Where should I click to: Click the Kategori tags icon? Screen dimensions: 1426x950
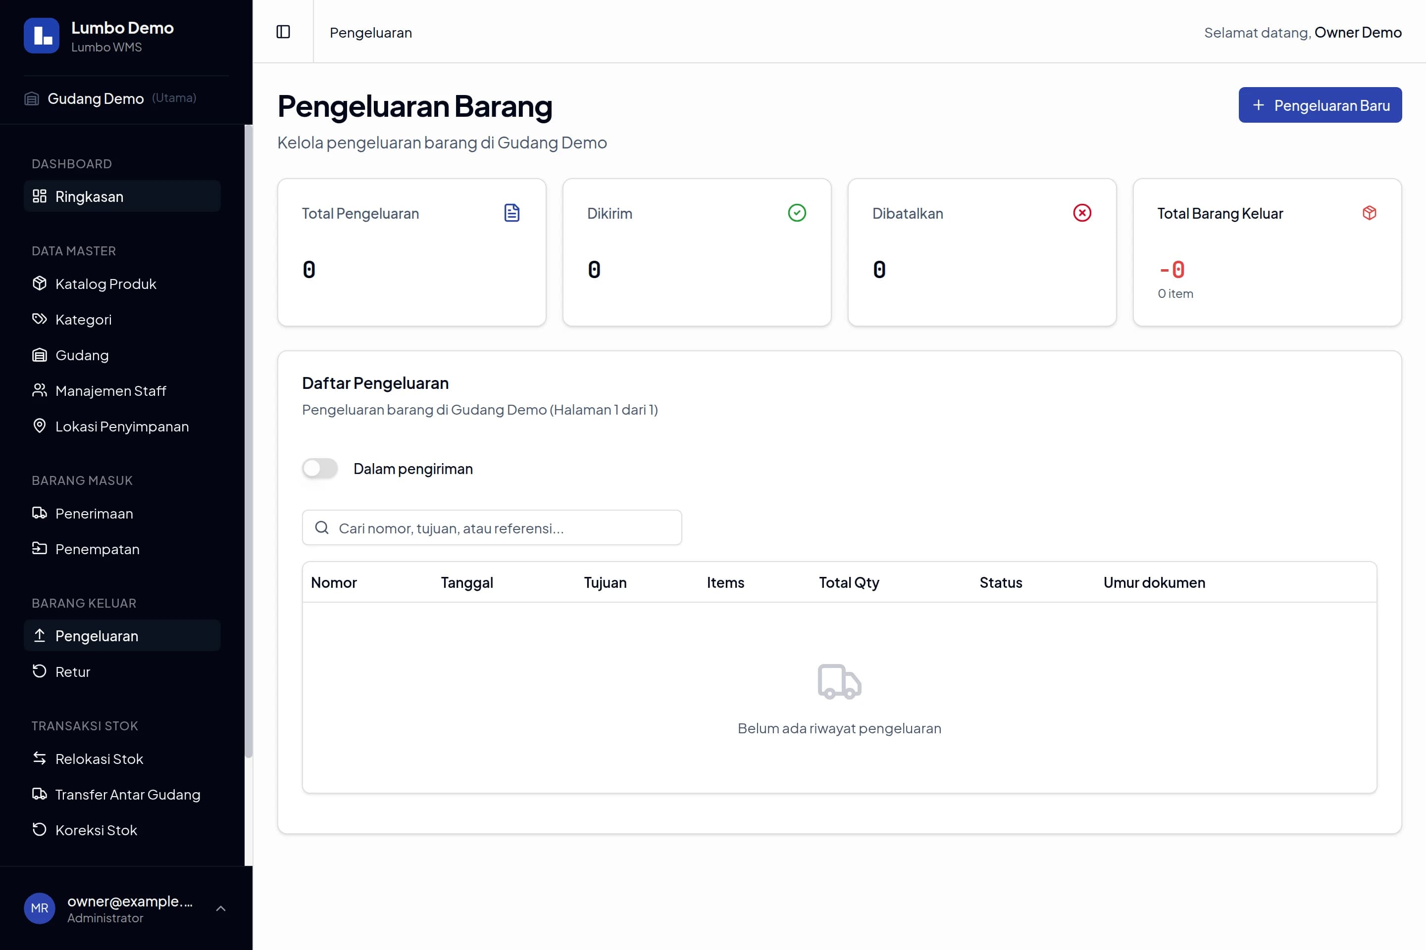click(x=40, y=319)
